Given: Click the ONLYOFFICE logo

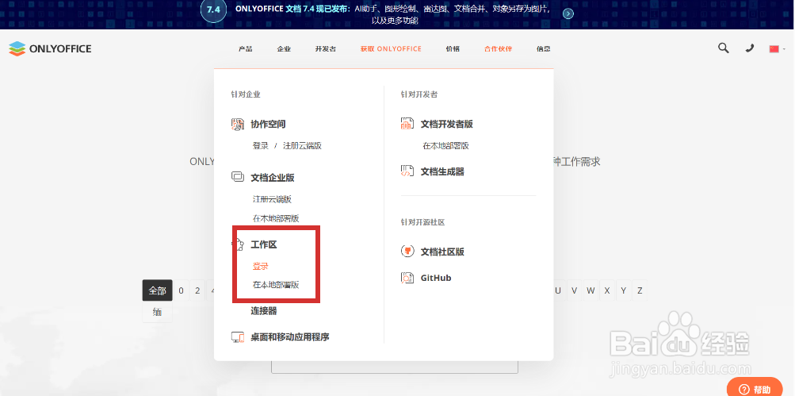Looking at the screenshot, I should pos(50,48).
